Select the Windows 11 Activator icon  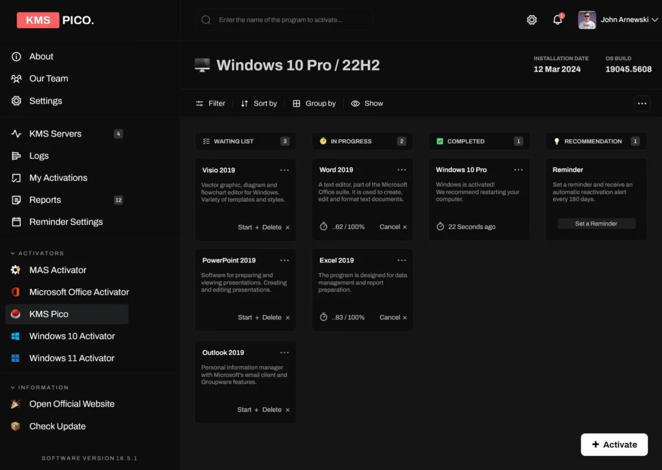(16, 358)
